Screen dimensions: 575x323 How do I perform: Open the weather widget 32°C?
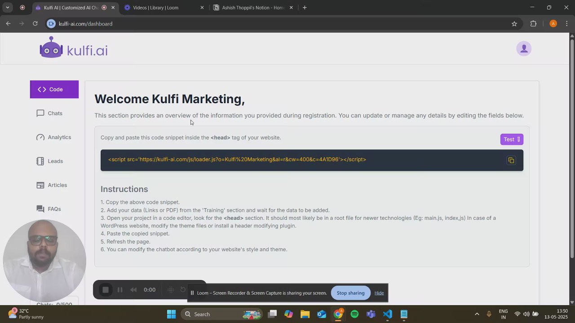[26, 314]
